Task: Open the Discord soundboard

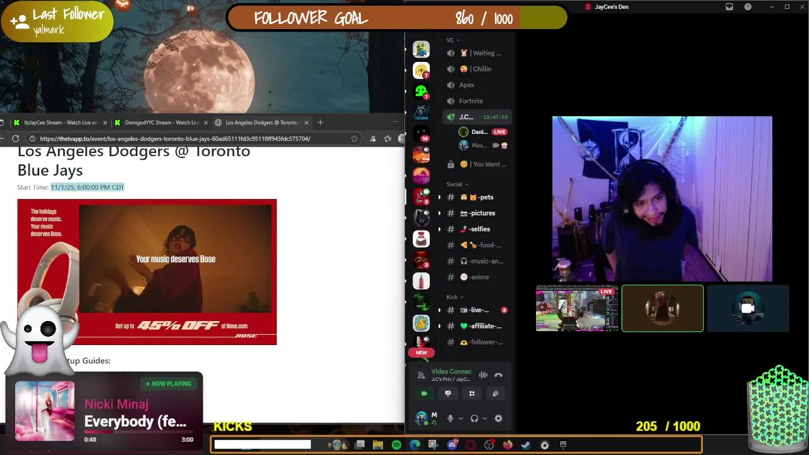Action: click(496, 393)
